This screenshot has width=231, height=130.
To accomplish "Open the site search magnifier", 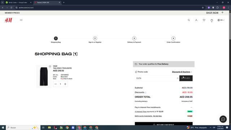I will (189, 20).
